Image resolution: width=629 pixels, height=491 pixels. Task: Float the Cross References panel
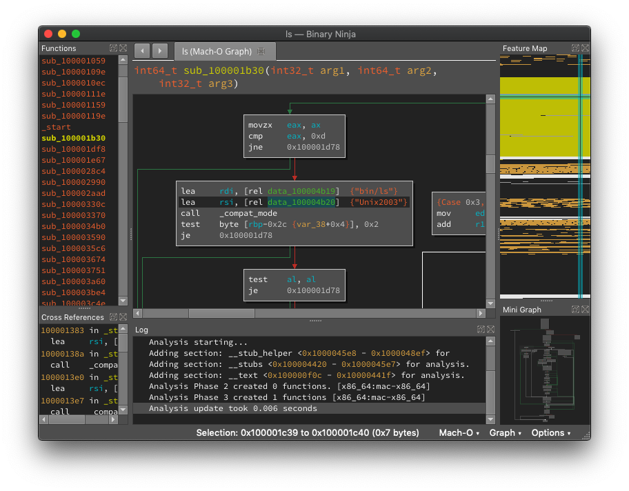(113, 317)
